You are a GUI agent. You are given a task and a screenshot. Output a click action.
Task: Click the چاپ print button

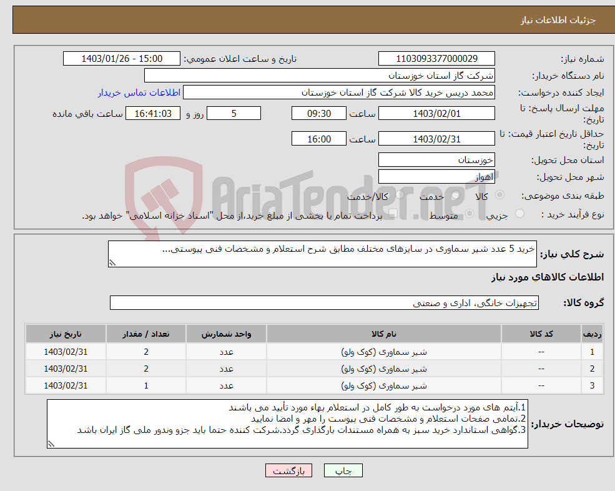point(343,470)
